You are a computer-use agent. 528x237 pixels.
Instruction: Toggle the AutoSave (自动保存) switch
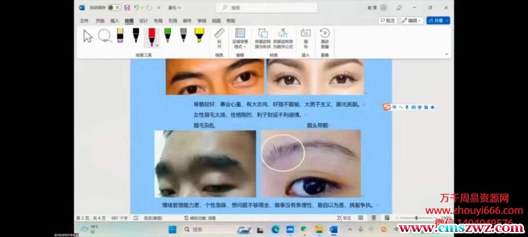click(x=114, y=8)
